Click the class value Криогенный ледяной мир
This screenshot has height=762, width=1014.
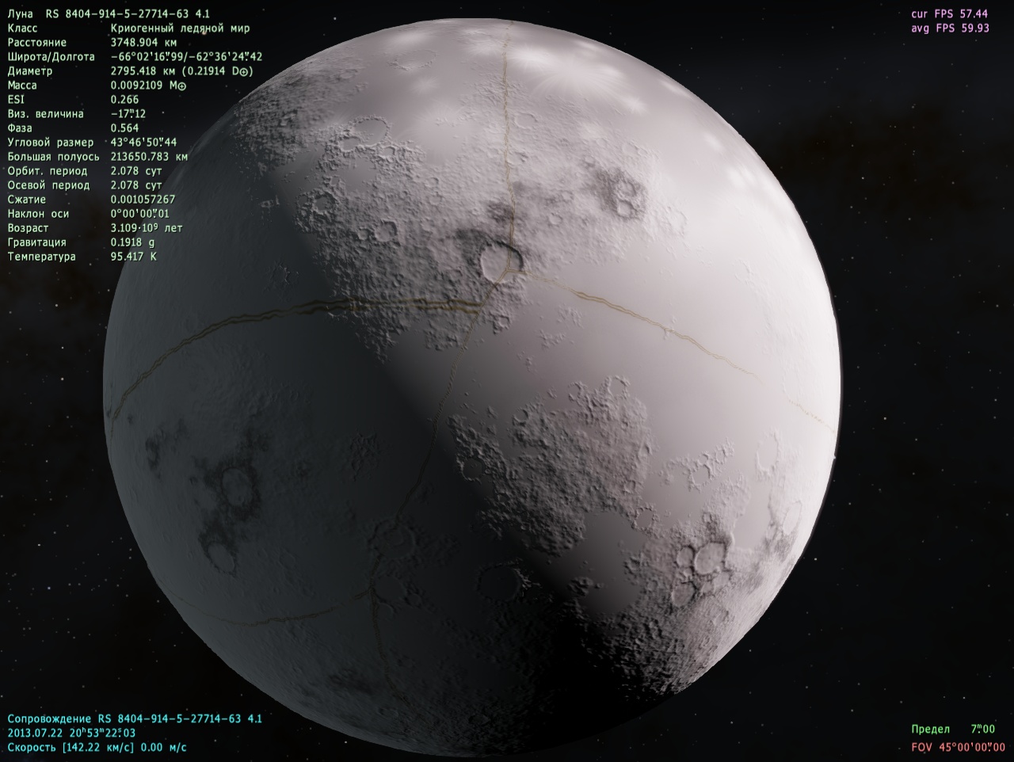tap(181, 29)
